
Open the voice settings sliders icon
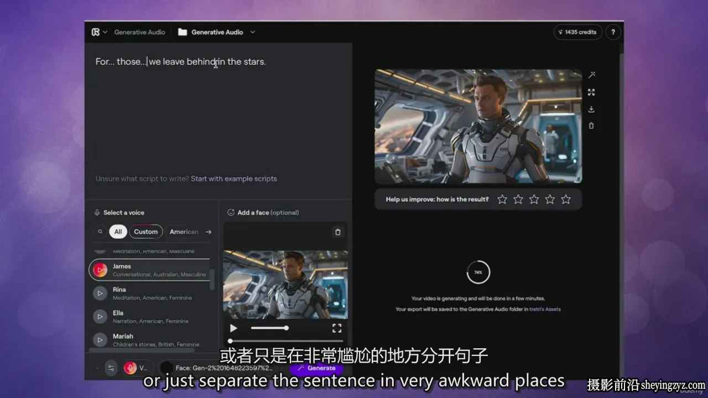pyautogui.click(x=111, y=368)
